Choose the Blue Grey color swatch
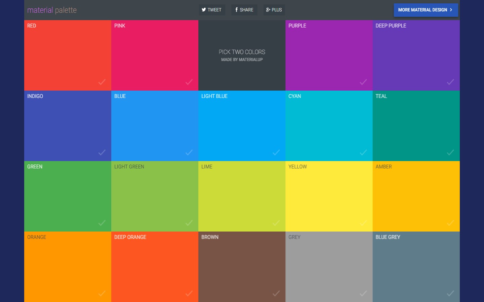This screenshot has height=302, width=484. (x=416, y=267)
